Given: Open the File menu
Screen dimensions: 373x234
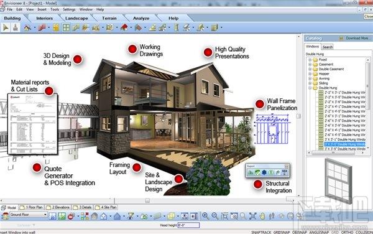Looking at the screenshot, I should (x=9, y=9).
